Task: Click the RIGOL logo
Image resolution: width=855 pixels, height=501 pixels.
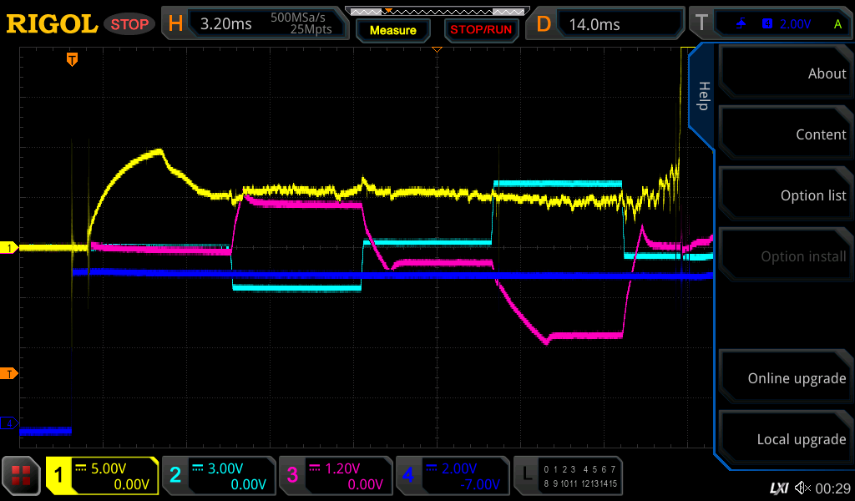Action: pos(52,23)
